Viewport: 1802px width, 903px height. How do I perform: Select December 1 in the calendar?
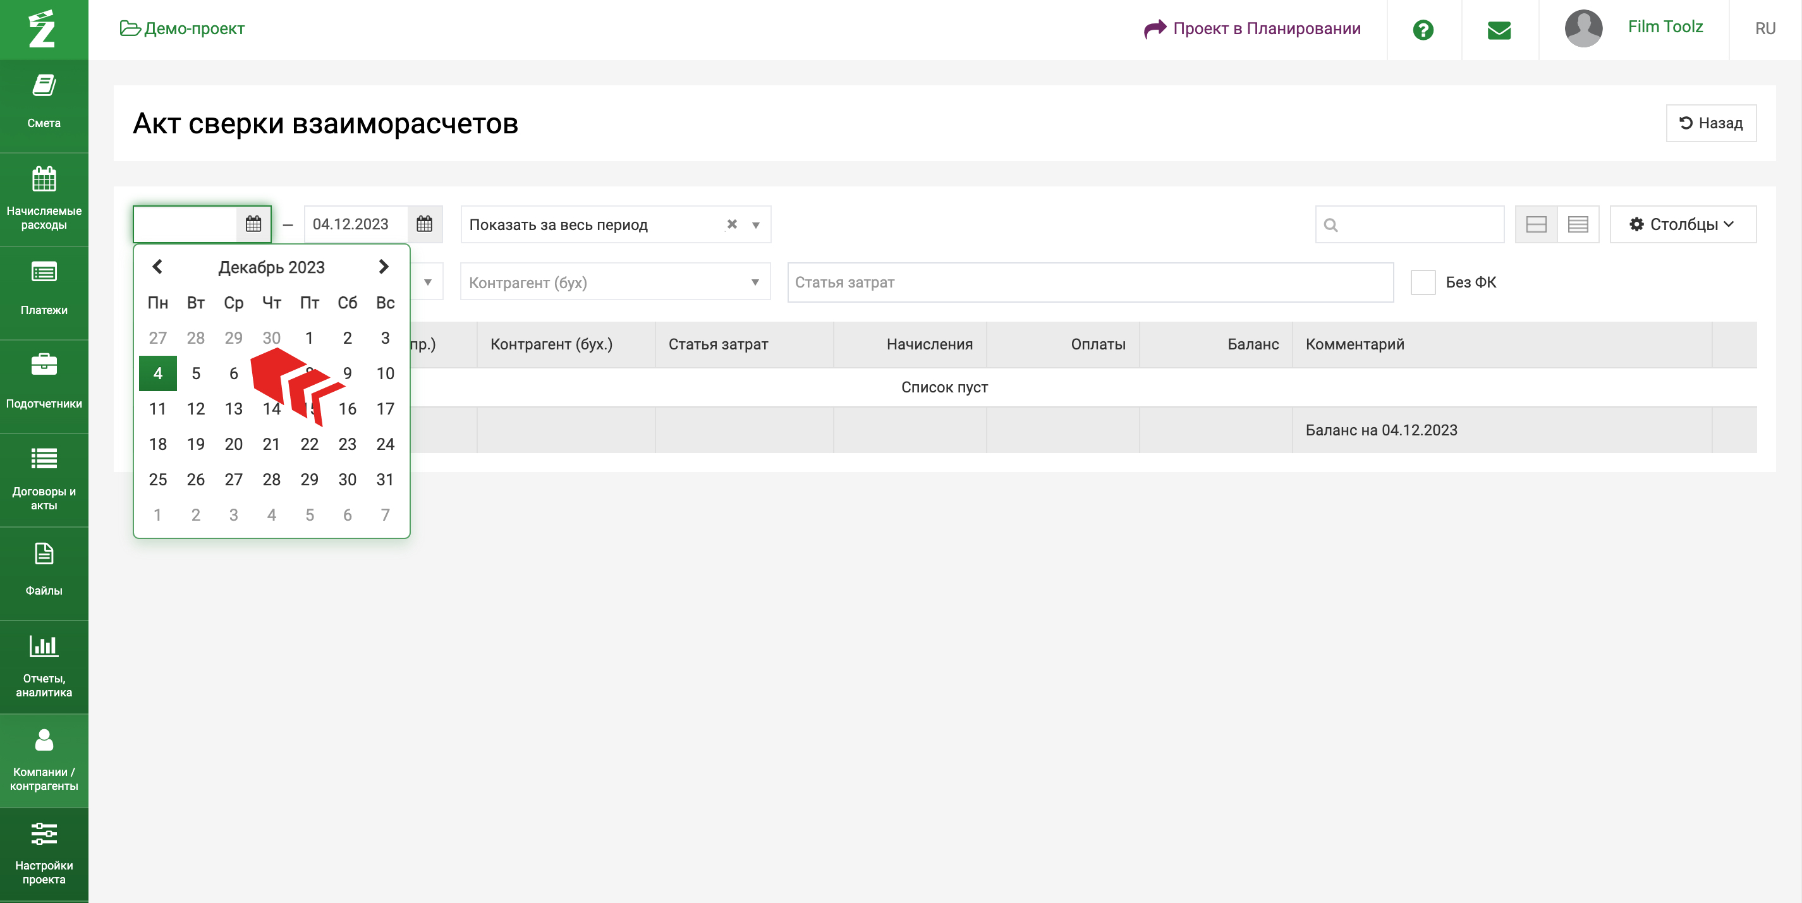(309, 338)
